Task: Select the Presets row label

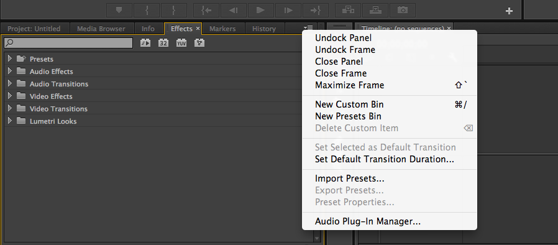Action: coord(42,59)
